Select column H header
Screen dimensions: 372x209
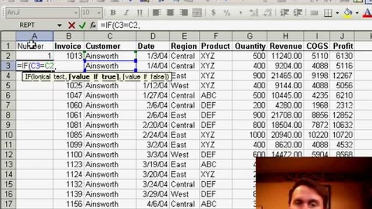[x=285, y=36]
